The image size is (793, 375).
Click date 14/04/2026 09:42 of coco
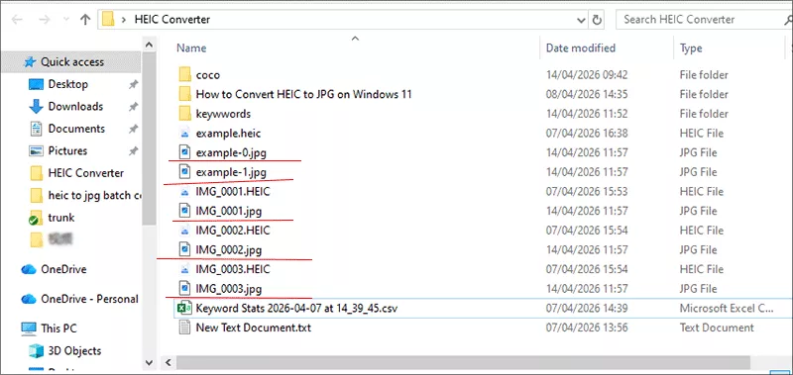click(x=587, y=75)
